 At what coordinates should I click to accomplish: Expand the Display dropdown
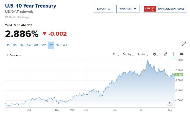click(x=128, y=54)
